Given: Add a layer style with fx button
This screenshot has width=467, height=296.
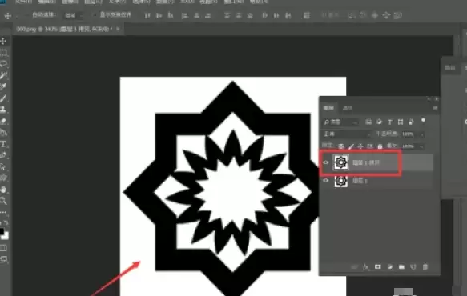Looking at the screenshot, I should pyautogui.click(x=366, y=267).
